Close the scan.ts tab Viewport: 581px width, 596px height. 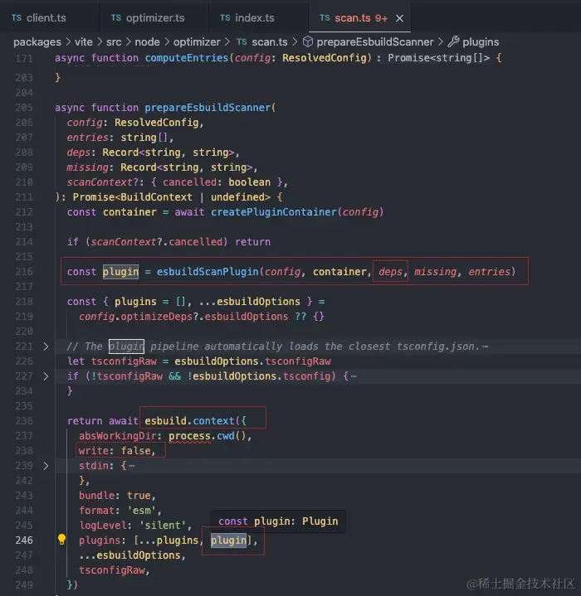tap(399, 18)
